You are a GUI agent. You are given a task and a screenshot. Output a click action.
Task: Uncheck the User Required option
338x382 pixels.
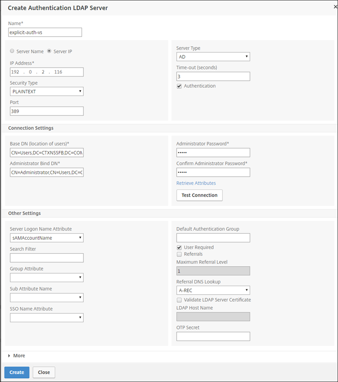179,247
